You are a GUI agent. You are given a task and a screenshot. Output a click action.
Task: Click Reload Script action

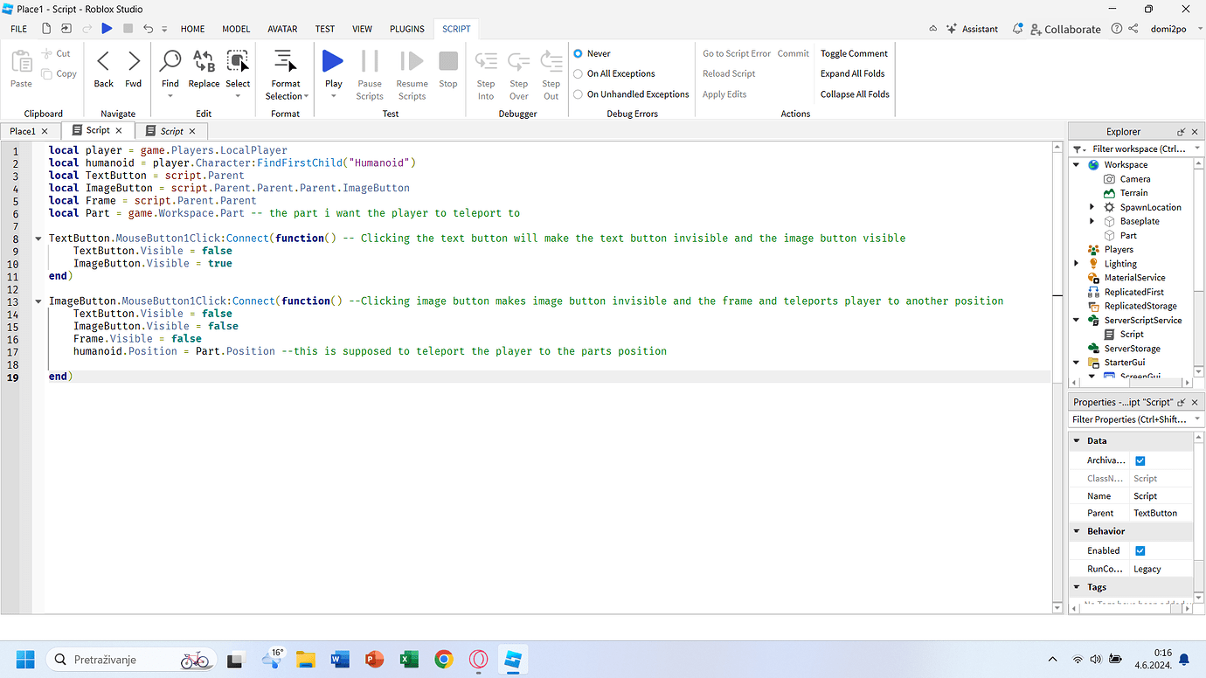[729, 73]
